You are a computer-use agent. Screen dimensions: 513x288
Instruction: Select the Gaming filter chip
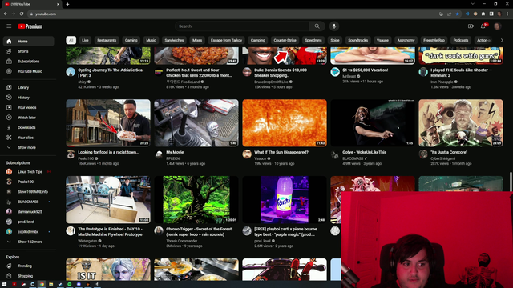(x=131, y=40)
